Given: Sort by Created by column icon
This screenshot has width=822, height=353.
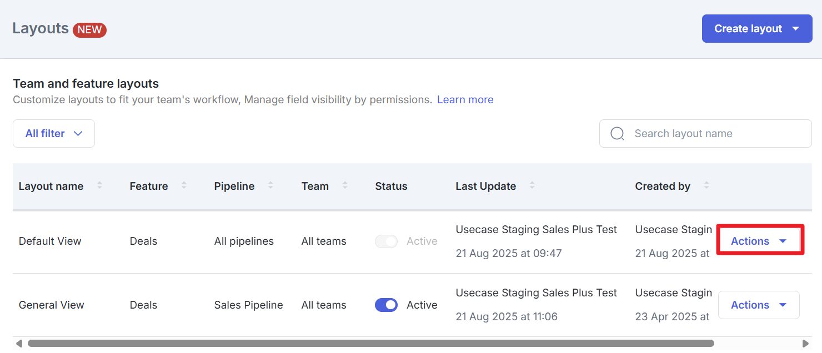Looking at the screenshot, I should coord(706,186).
